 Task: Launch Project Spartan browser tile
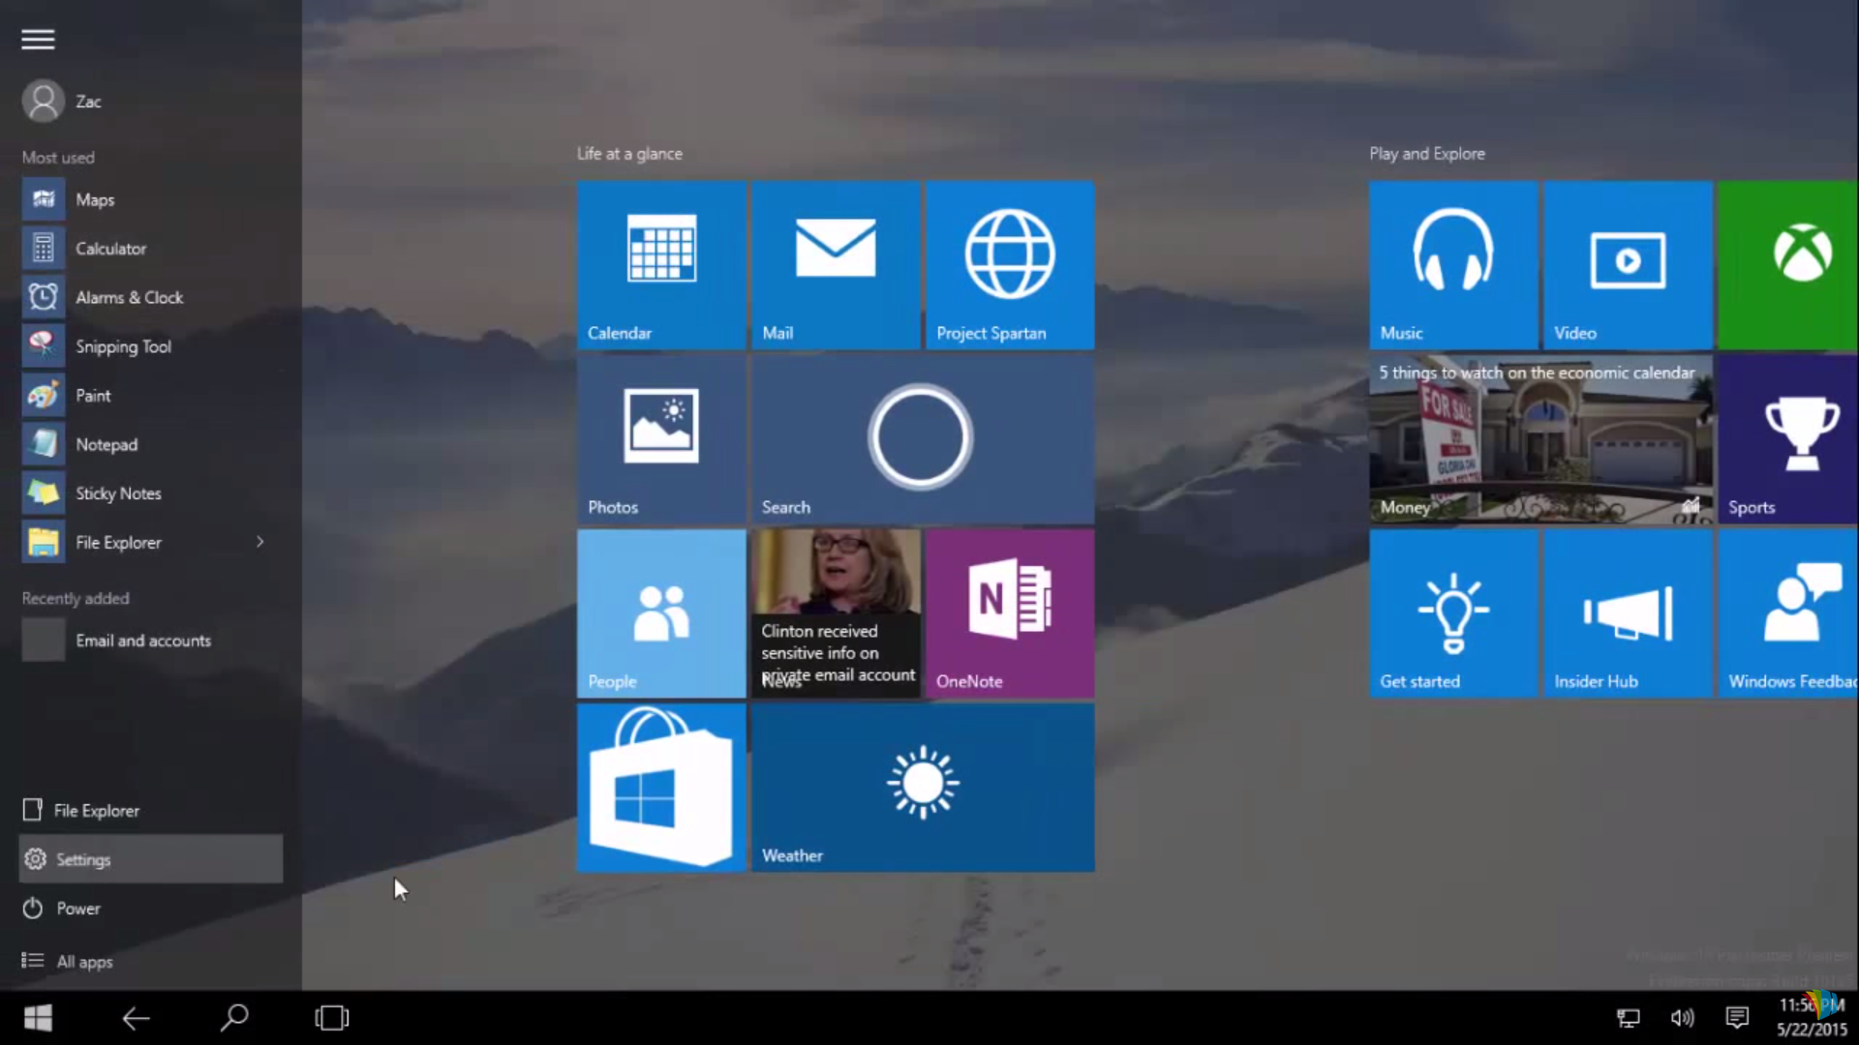pos(1010,265)
